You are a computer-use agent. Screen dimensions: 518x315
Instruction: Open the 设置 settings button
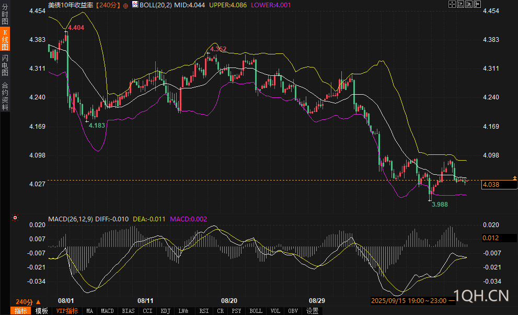pos(312,311)
